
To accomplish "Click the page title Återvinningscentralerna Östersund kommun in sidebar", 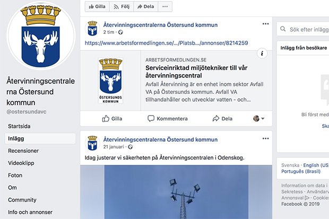I will click(x=41, y=92).
